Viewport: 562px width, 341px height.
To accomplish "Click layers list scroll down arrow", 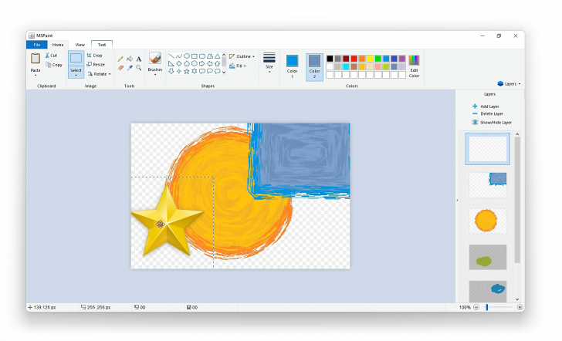I will (x=517, y=299).
